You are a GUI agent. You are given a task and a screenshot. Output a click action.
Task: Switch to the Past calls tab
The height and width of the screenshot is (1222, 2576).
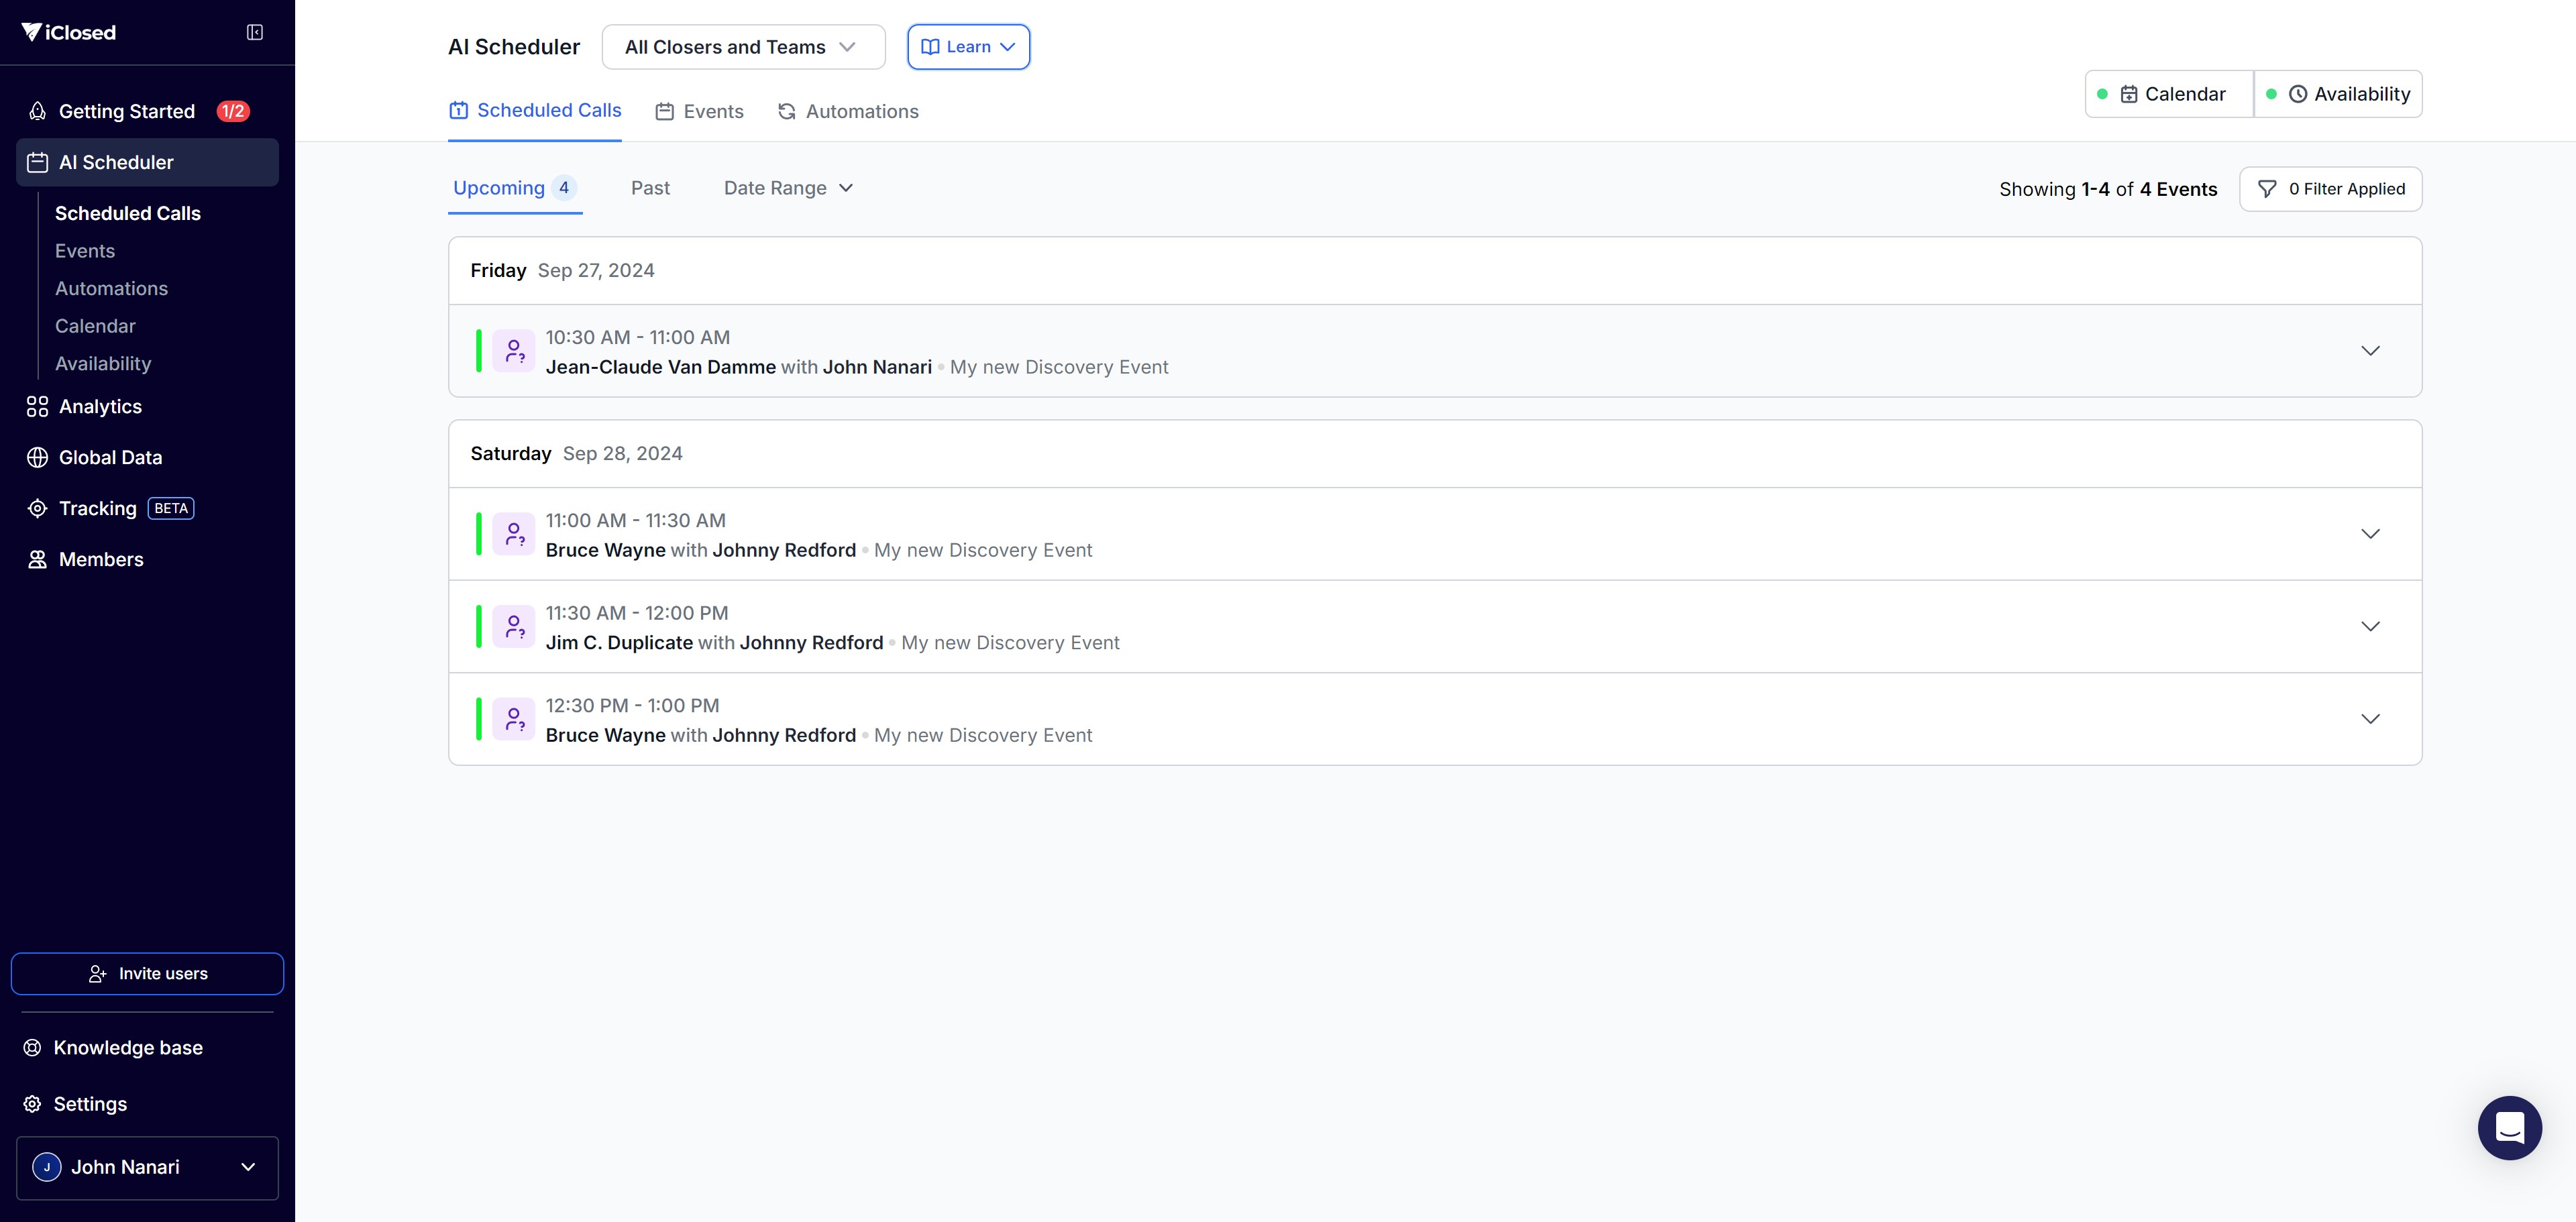coord(650,188)
